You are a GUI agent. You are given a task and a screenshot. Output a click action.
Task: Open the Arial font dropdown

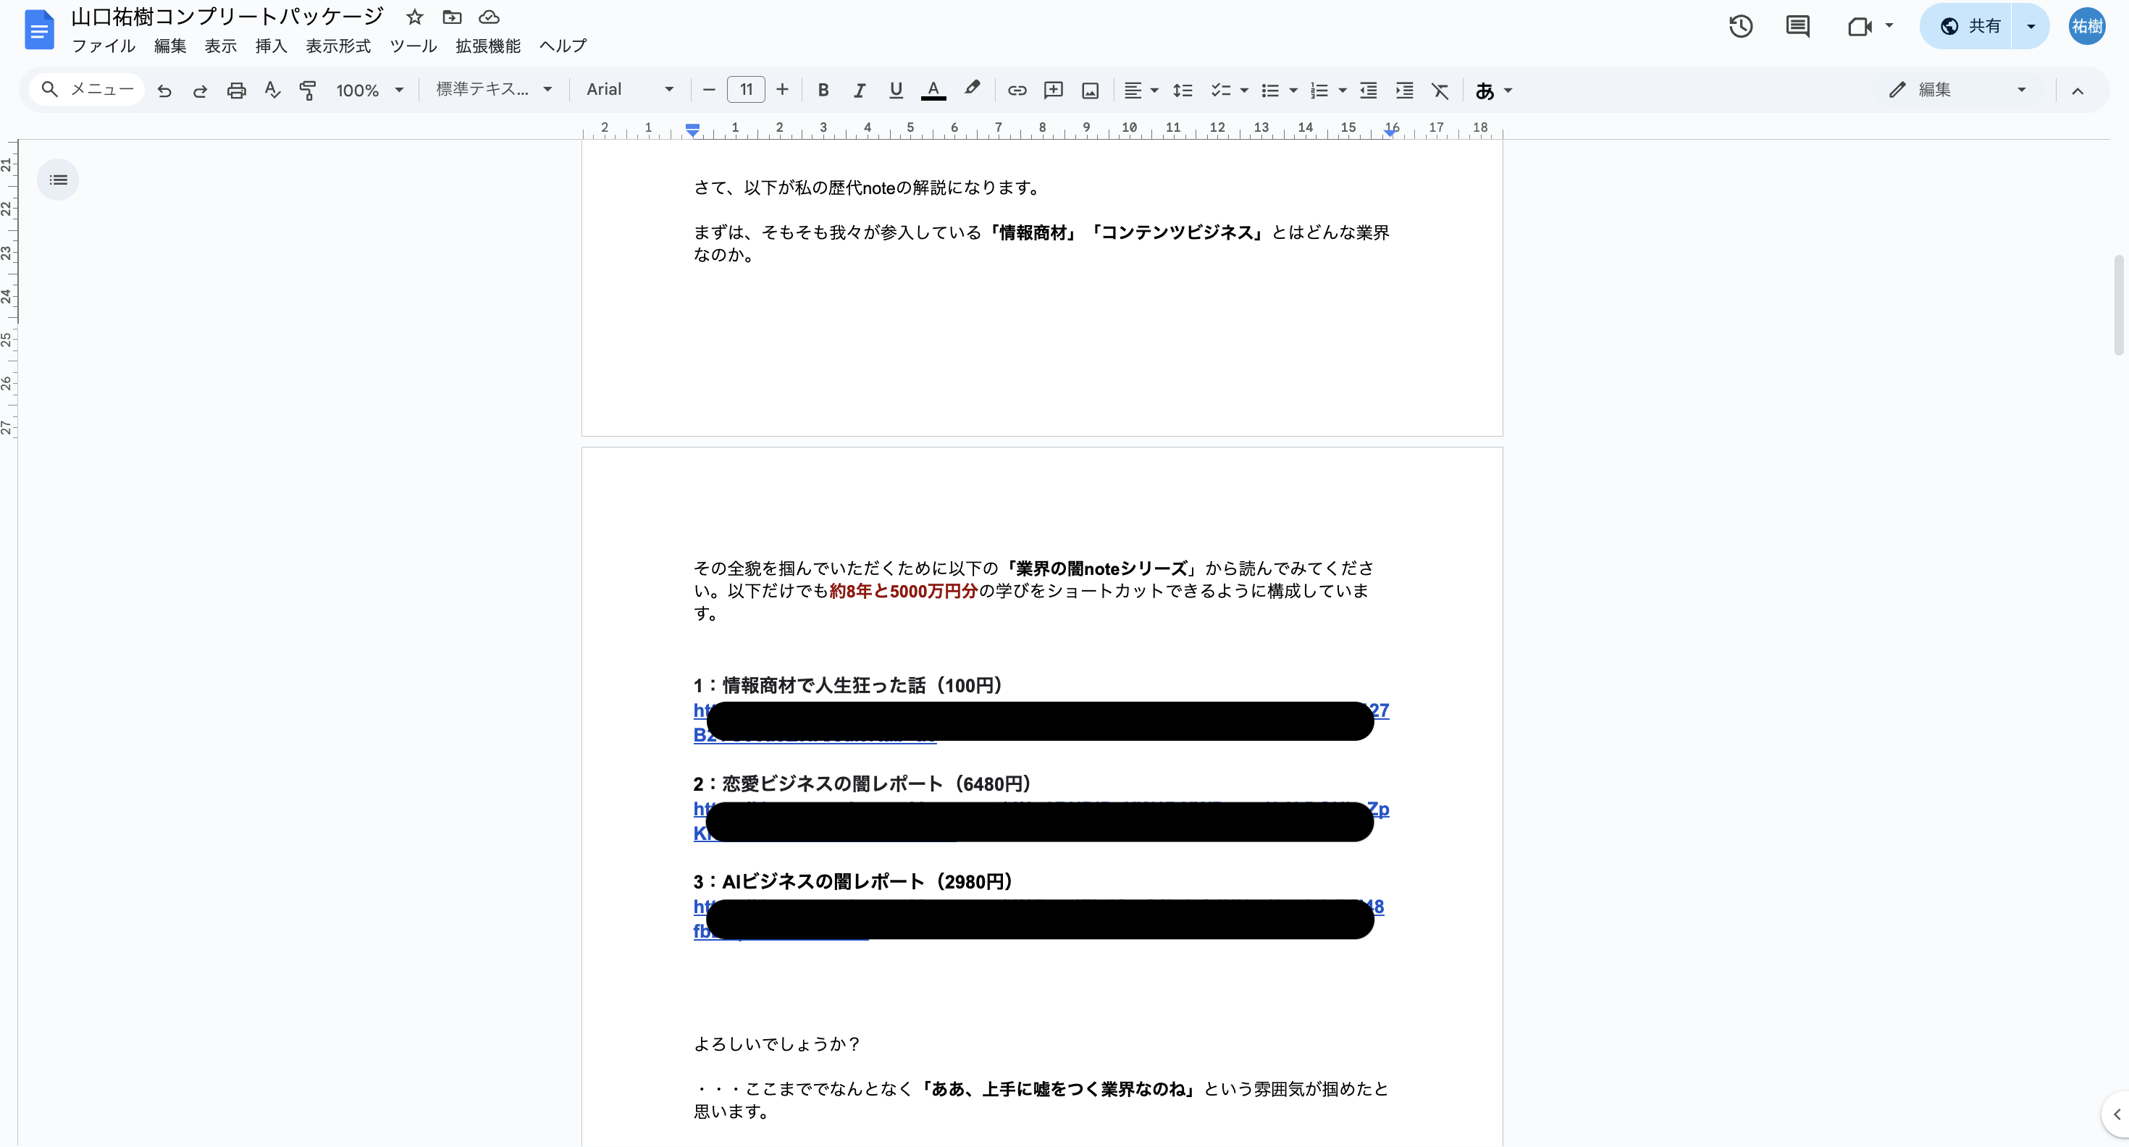[x=630, y=89]
